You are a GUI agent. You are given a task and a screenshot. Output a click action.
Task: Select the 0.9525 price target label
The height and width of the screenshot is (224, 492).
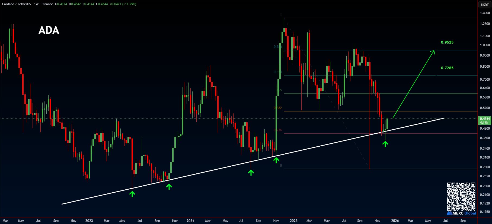click(x=447, y=42)
